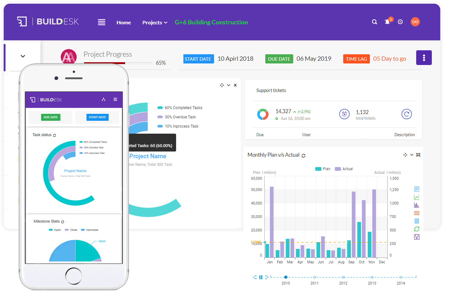
Task: Click the collapse caret in phone header
Action: [x=104, y=99]
